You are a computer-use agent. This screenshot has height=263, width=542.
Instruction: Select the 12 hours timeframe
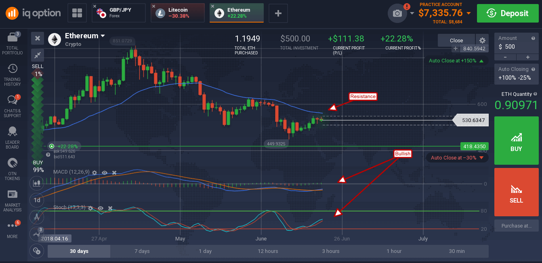pyautogui.click(x=268, y=251)
